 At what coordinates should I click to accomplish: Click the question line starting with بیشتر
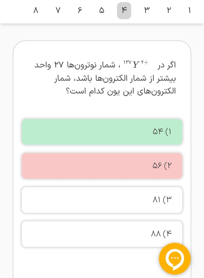tap(115, 78)
